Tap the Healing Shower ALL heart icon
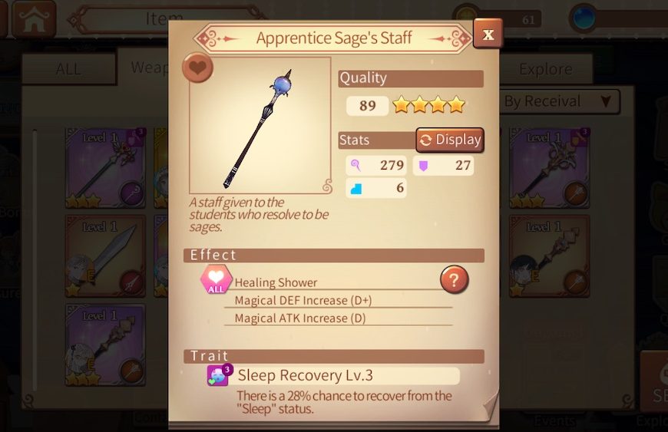This screenshot has width=668, height=432. [216, 279]
